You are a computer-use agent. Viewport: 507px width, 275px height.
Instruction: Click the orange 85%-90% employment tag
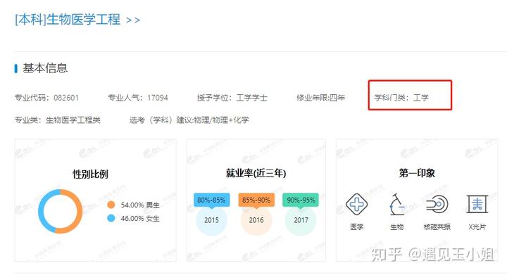point(256,200)
